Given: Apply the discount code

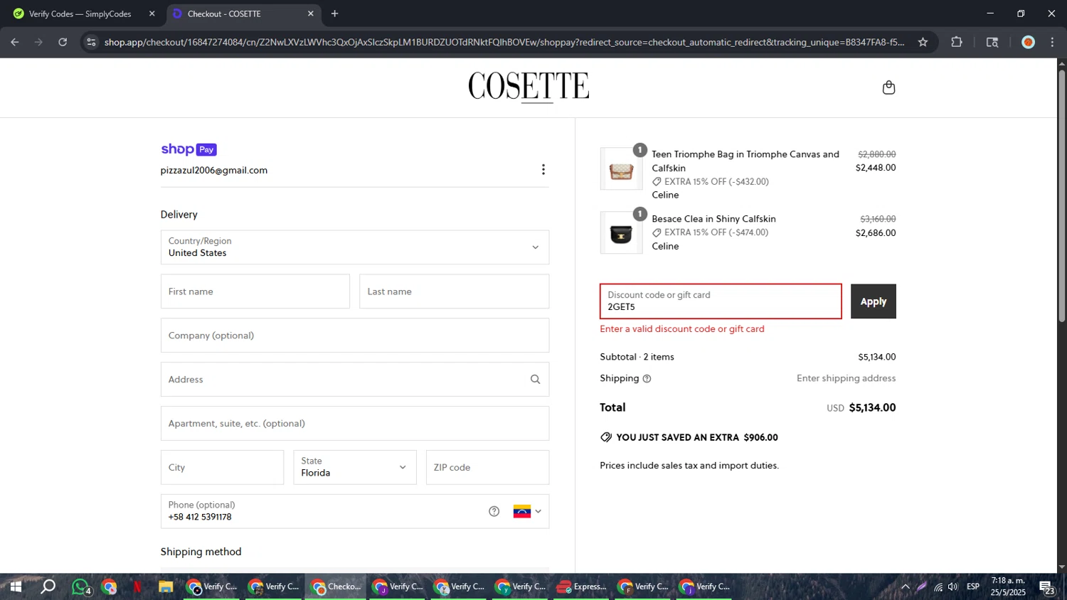Looking at the screenshot, I should [873, 301].
